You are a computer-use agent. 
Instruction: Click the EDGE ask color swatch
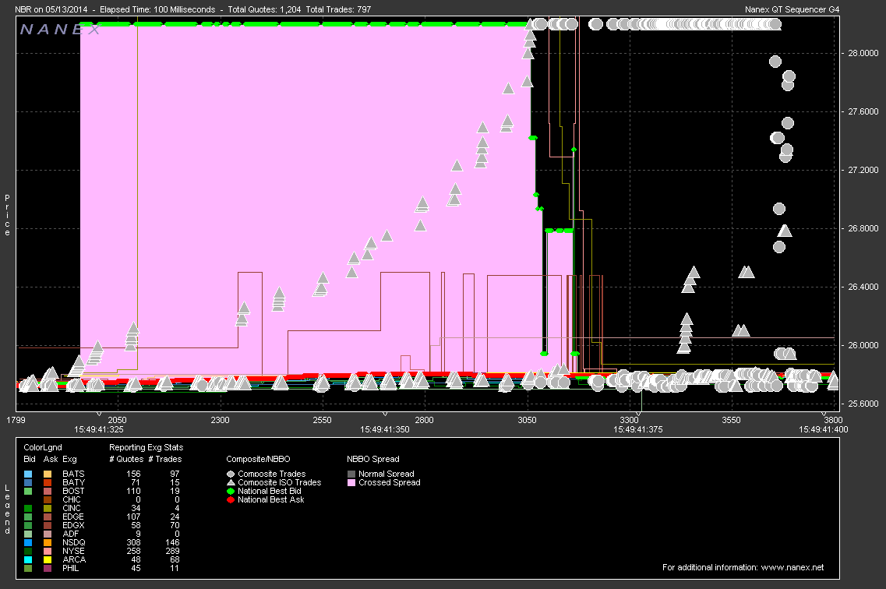48,517
